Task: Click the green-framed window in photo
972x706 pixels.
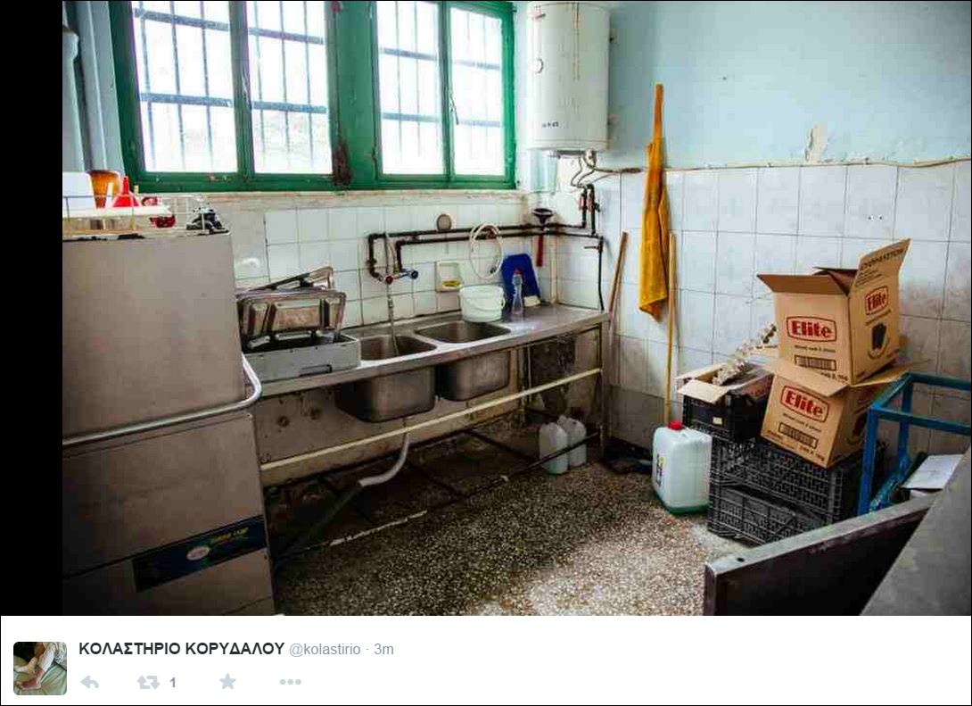Action: pos(312,95)
